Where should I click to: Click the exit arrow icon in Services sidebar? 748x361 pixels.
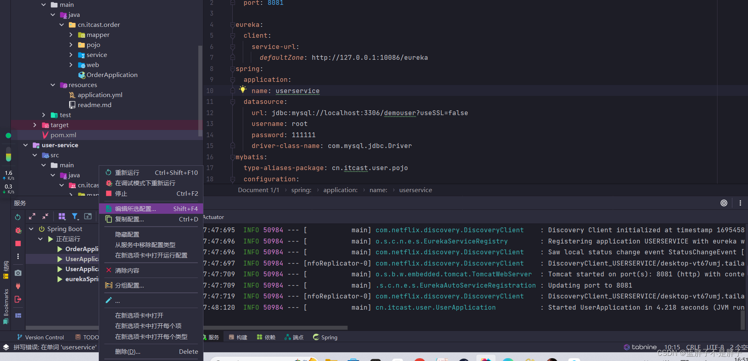click(18, 299)
